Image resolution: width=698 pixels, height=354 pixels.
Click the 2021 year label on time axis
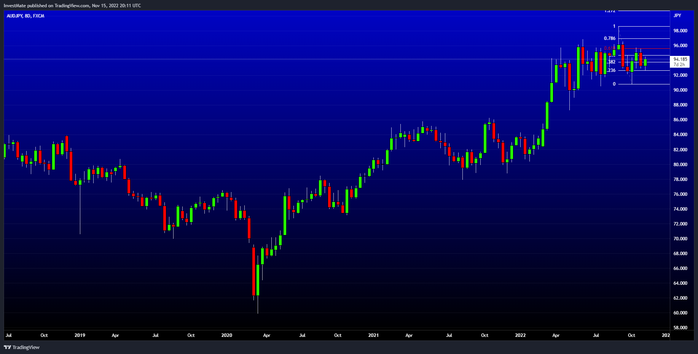(x=374, y=335)
